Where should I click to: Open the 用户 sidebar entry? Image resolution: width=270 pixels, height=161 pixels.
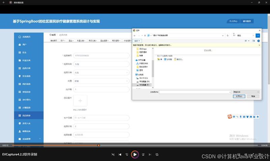[x=29, y=45]
